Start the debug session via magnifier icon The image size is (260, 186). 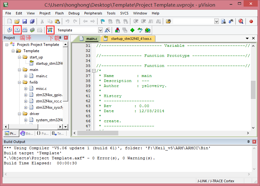(241, 21)
